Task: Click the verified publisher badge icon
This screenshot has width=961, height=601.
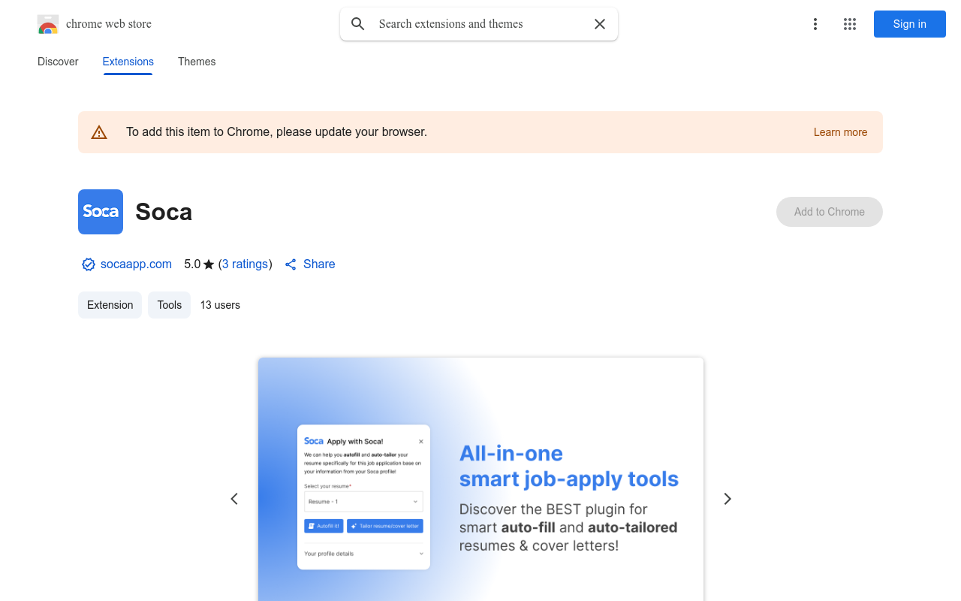Action: point(89,264)
